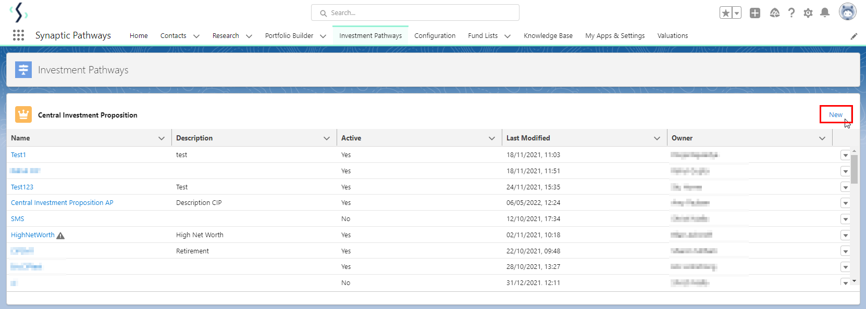Click the global Create plus icon

755,13
